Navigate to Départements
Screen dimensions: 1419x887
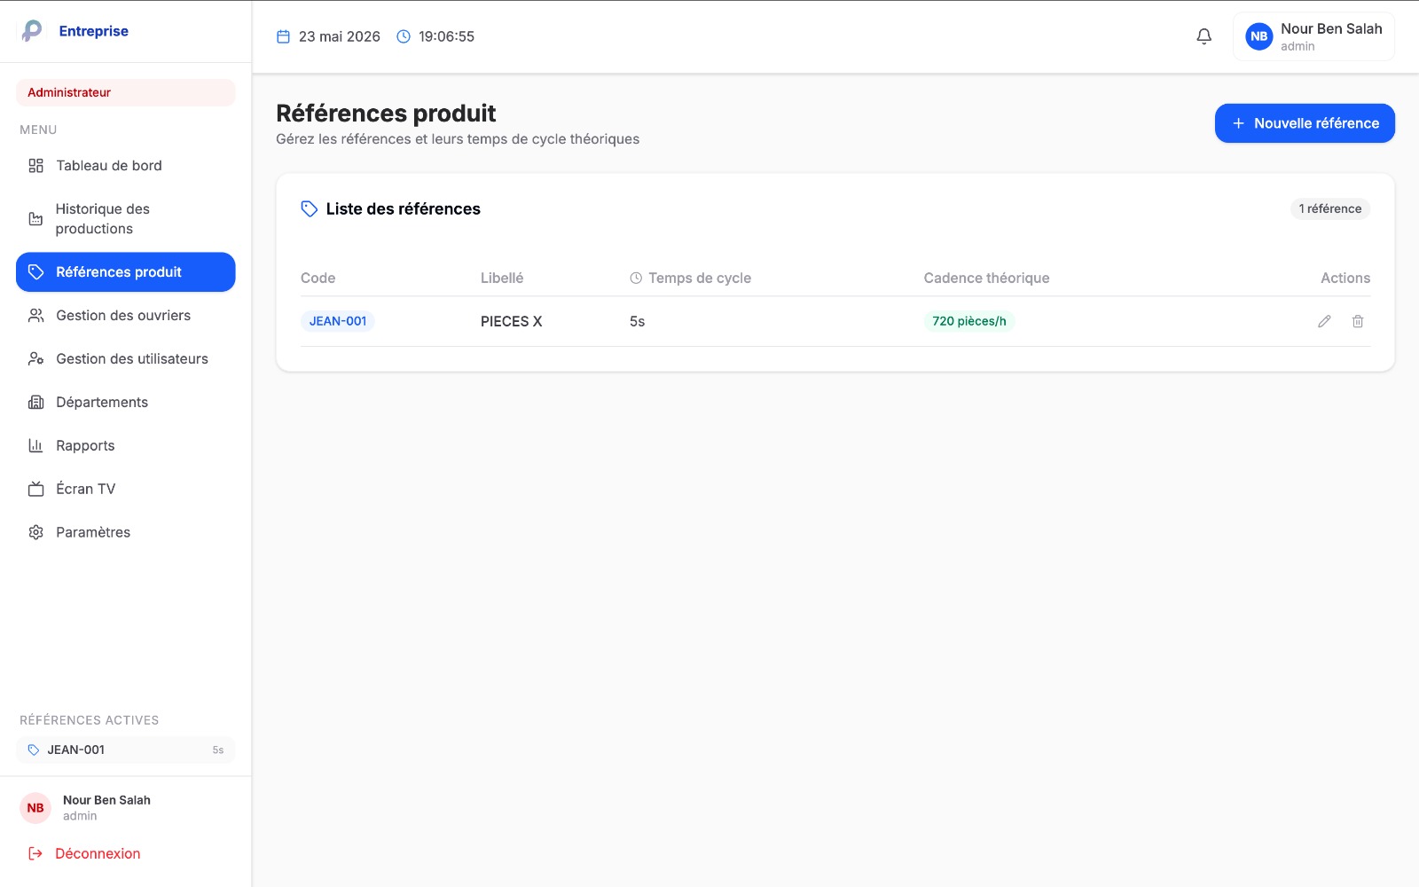point(126,403)
